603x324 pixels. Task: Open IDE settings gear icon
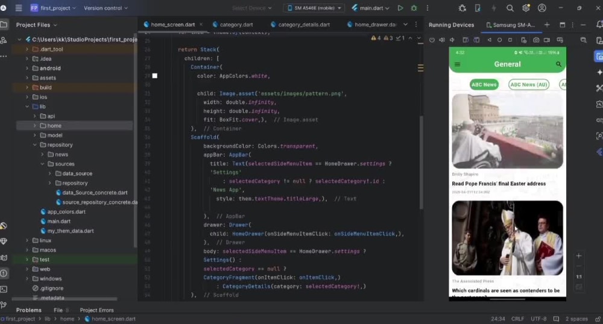point(526,8)
